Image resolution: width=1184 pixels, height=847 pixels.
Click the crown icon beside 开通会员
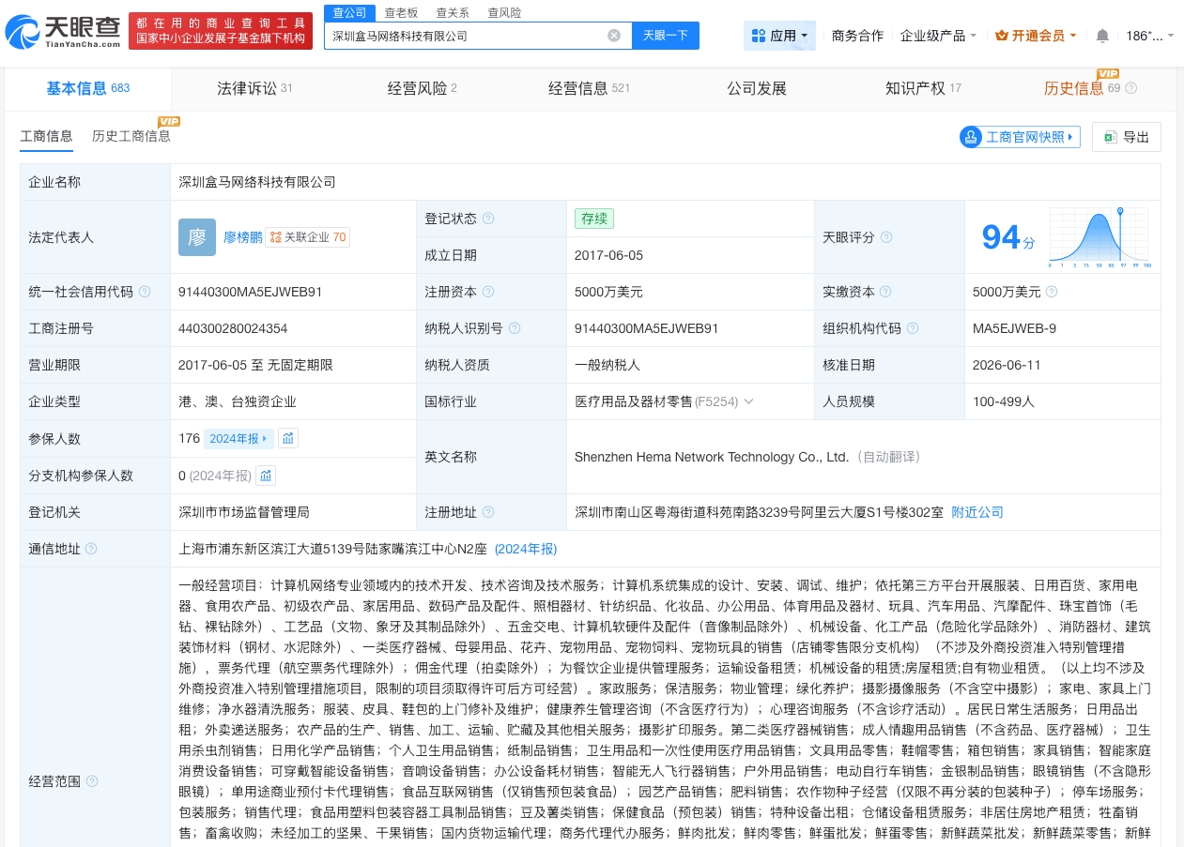click(x=1002, y=36)
